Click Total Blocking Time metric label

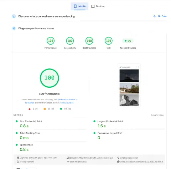pyautogui.click(x=30, y=133)
